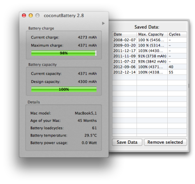Click the power usage value 0.0 Watt
This screenshot has height=184, width=195.
pos(89,143)
